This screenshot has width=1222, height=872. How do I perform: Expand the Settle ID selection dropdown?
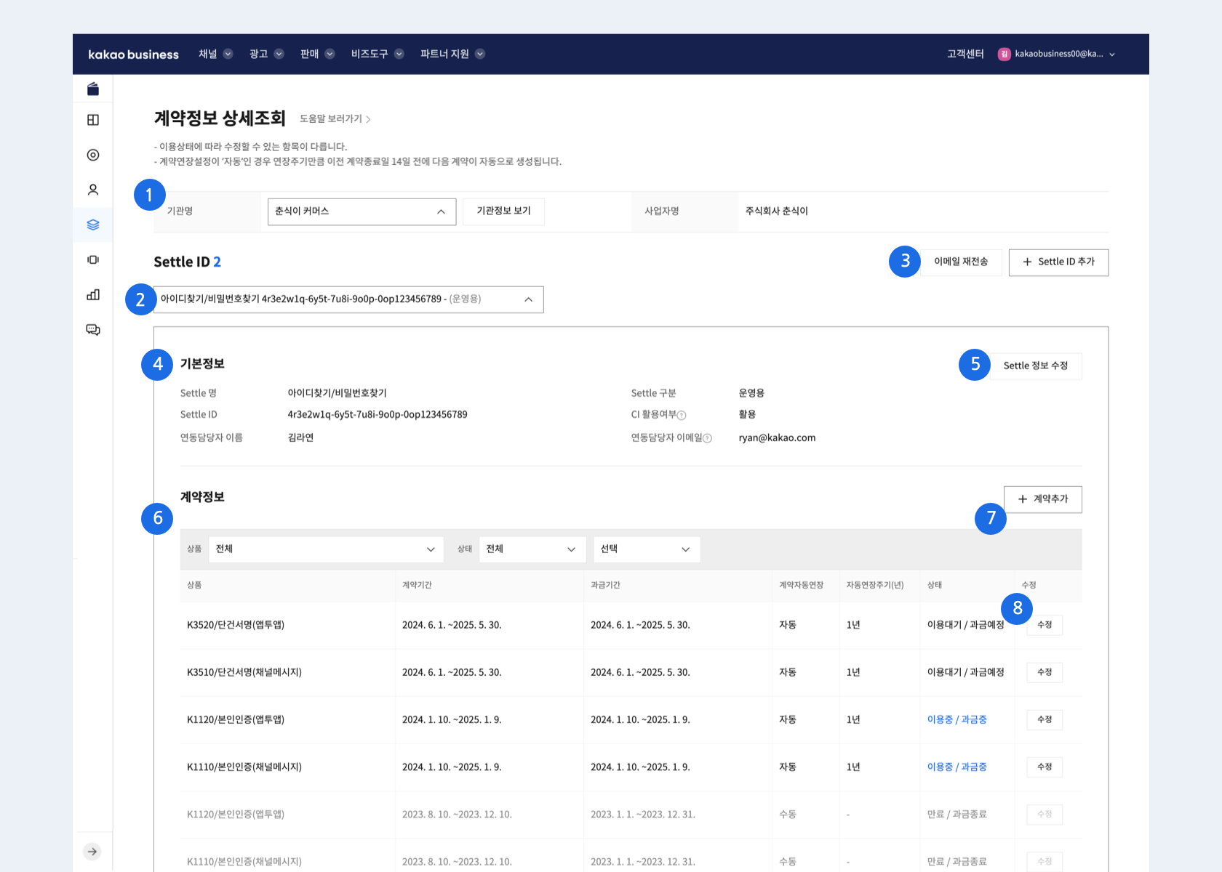coord(348,299)
